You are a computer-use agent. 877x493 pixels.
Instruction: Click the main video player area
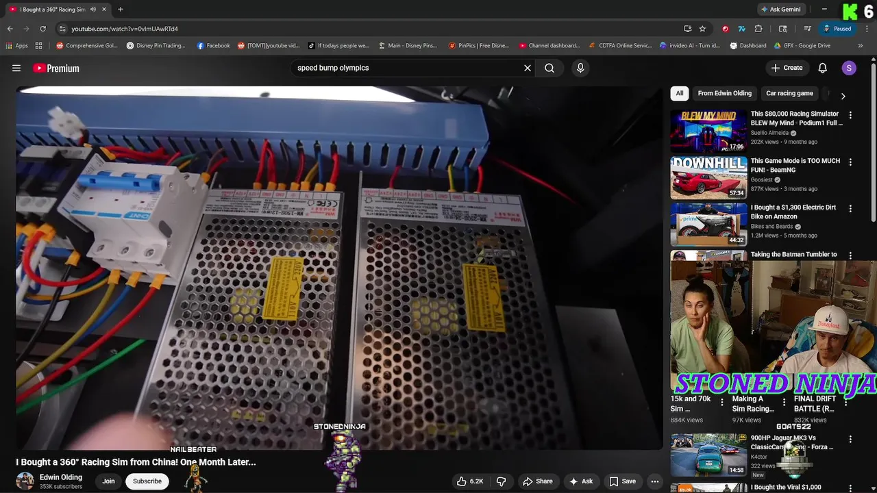(339, 267)
